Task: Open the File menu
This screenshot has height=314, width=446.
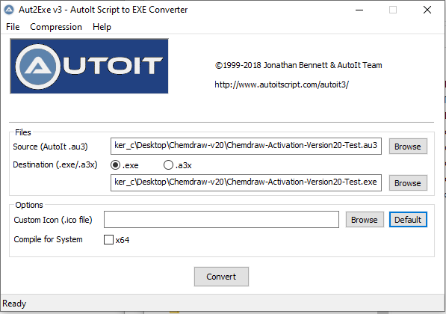Action: tap(13, 27)
